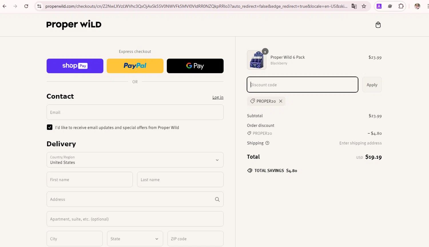Open the purple A extension

coord(379,6)
